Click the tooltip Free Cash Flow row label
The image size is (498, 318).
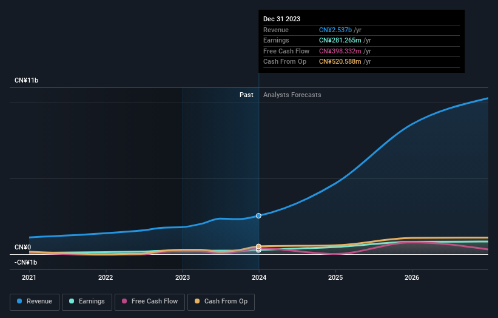pos(286,51)
